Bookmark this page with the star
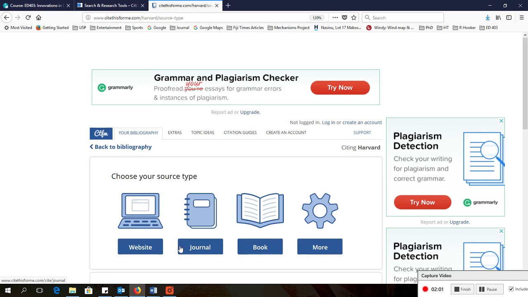Screen dimensions: 528x297 point(354,18)
